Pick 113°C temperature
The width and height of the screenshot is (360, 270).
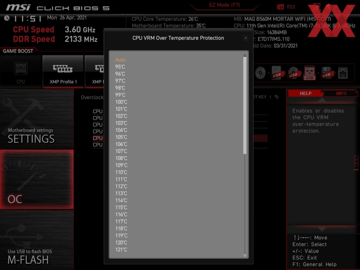pyautogui.click(x=121, y=193)
